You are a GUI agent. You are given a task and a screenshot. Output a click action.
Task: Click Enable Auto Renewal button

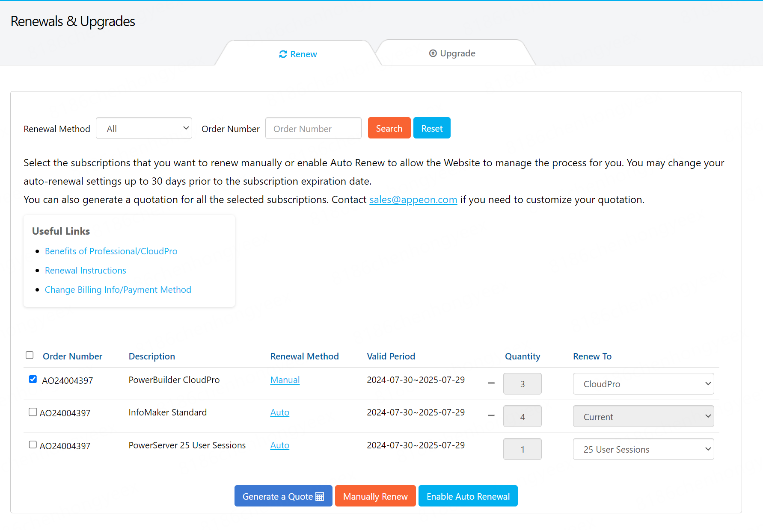click(x=468, y=496)
